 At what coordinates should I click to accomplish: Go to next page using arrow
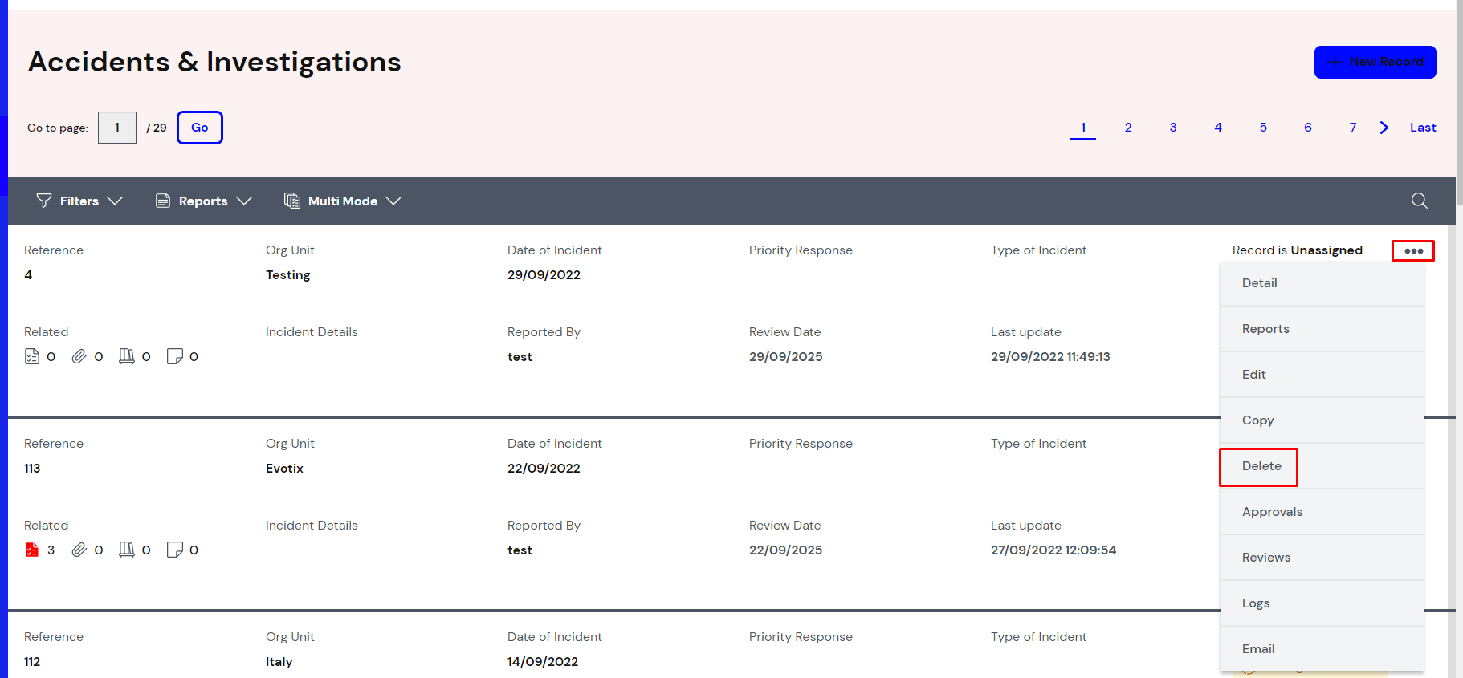[1384, 128]
